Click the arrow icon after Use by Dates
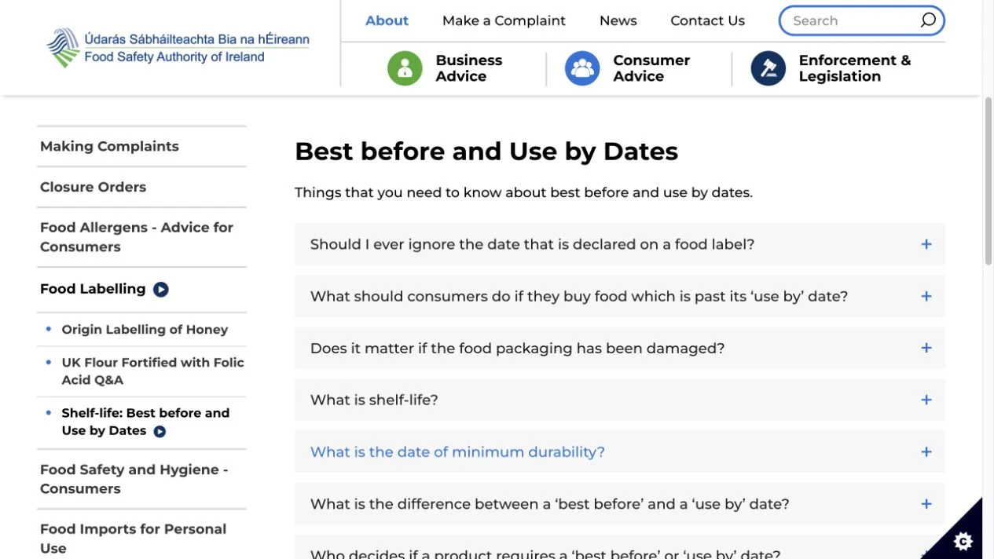 click(x=160, y=431)
